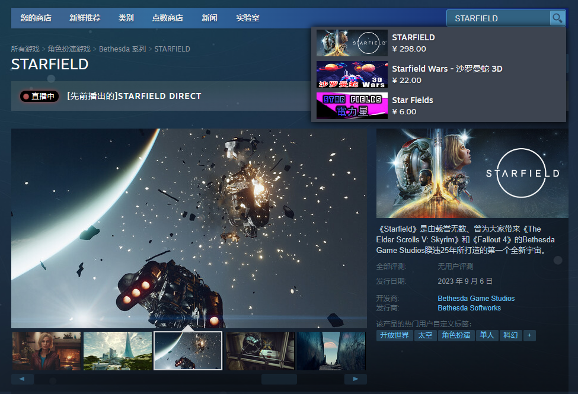
Task: Click the 角色扮演 tag
Action: tap(456, 335)
